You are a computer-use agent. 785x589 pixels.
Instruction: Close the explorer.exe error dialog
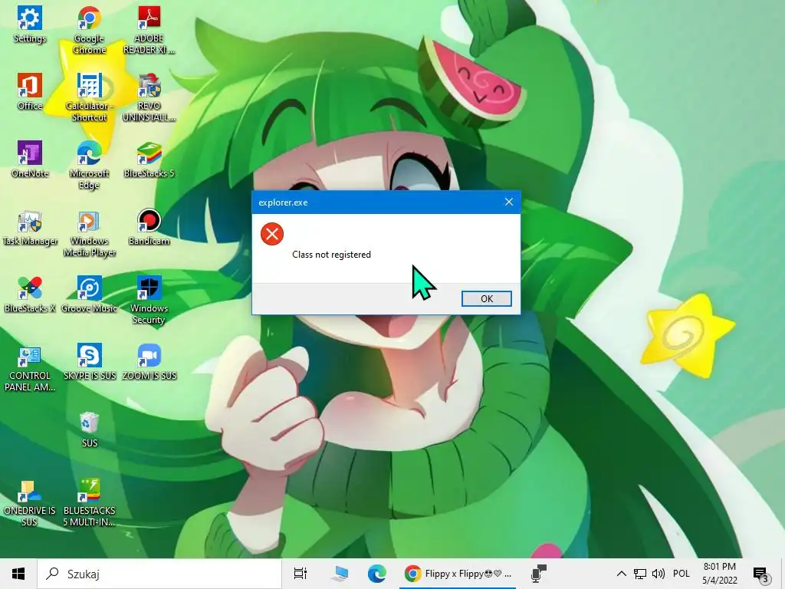click(509, 202)
